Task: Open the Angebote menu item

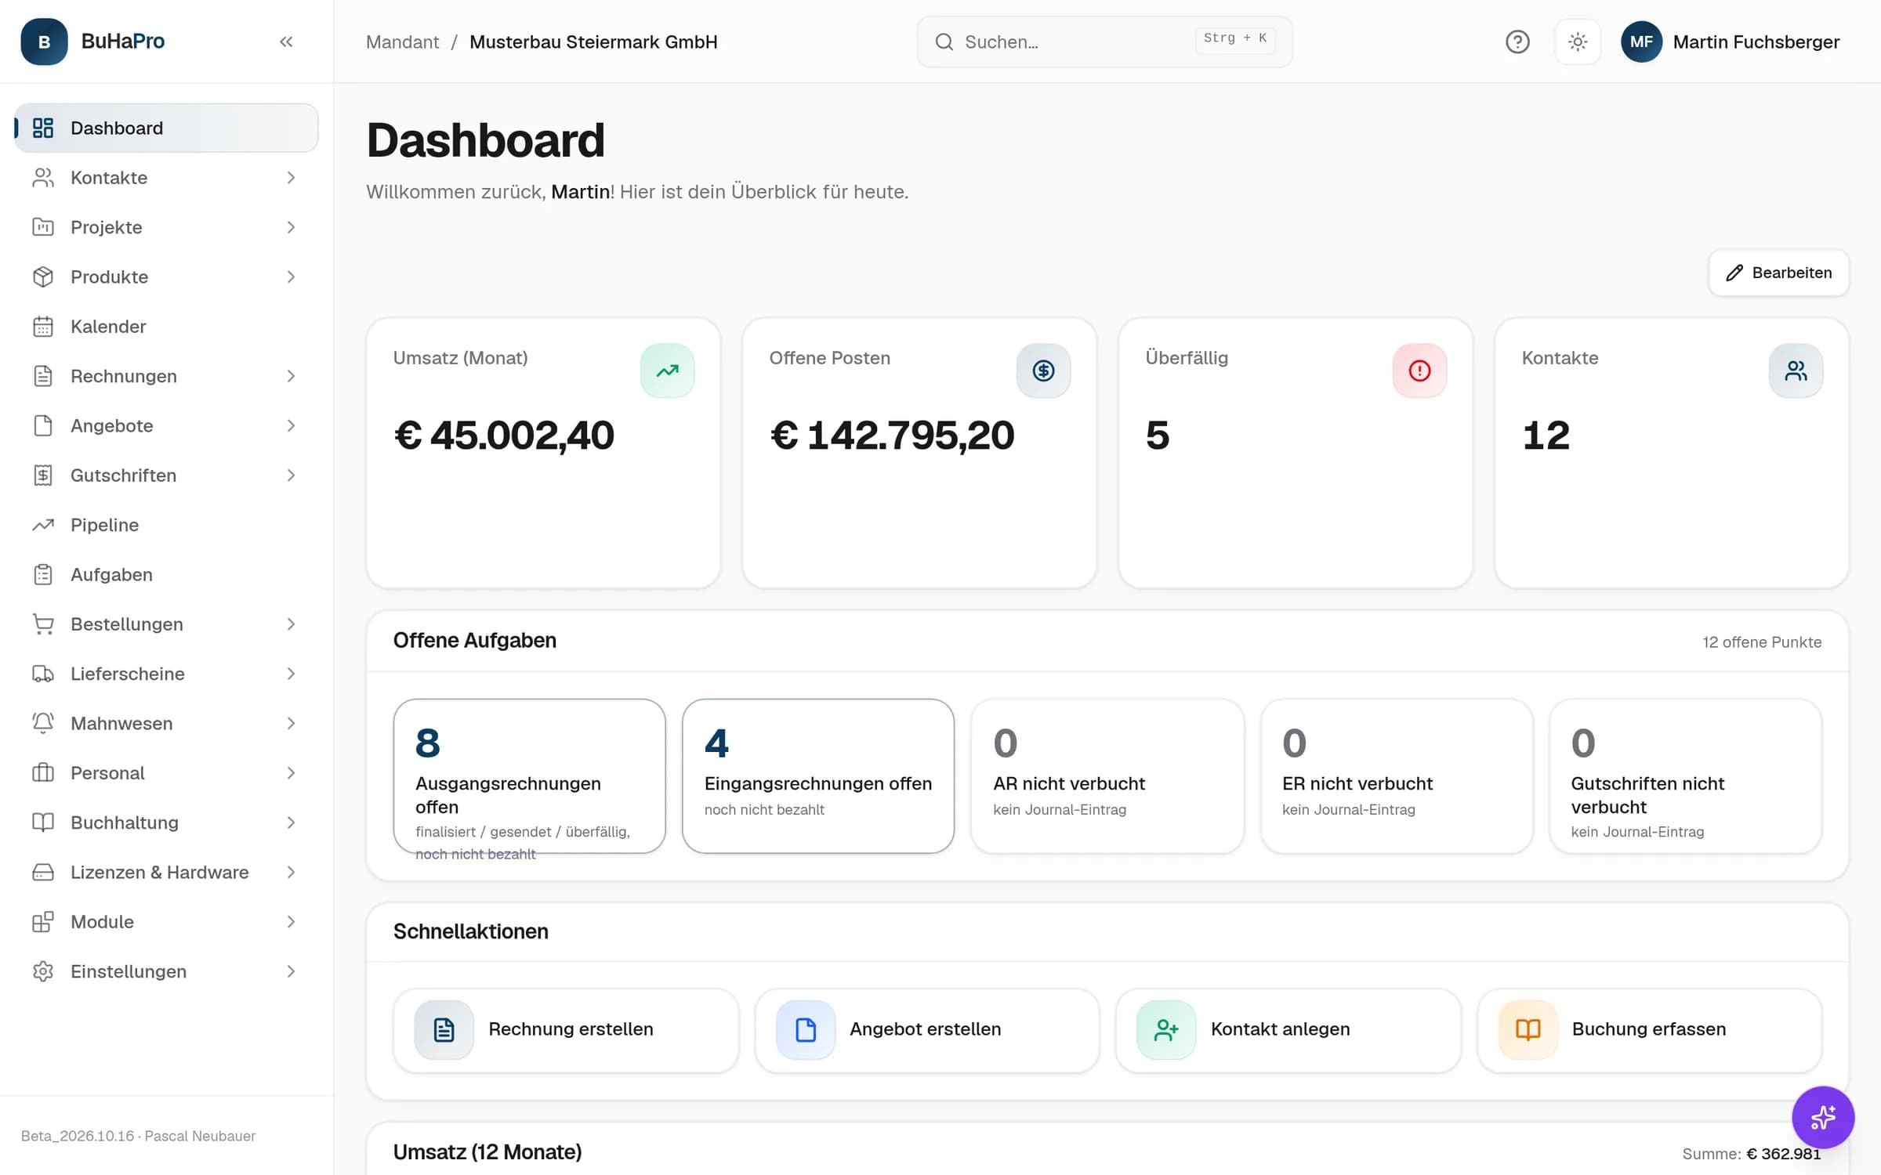Action: pyautogui.click(x=166, y=425)
